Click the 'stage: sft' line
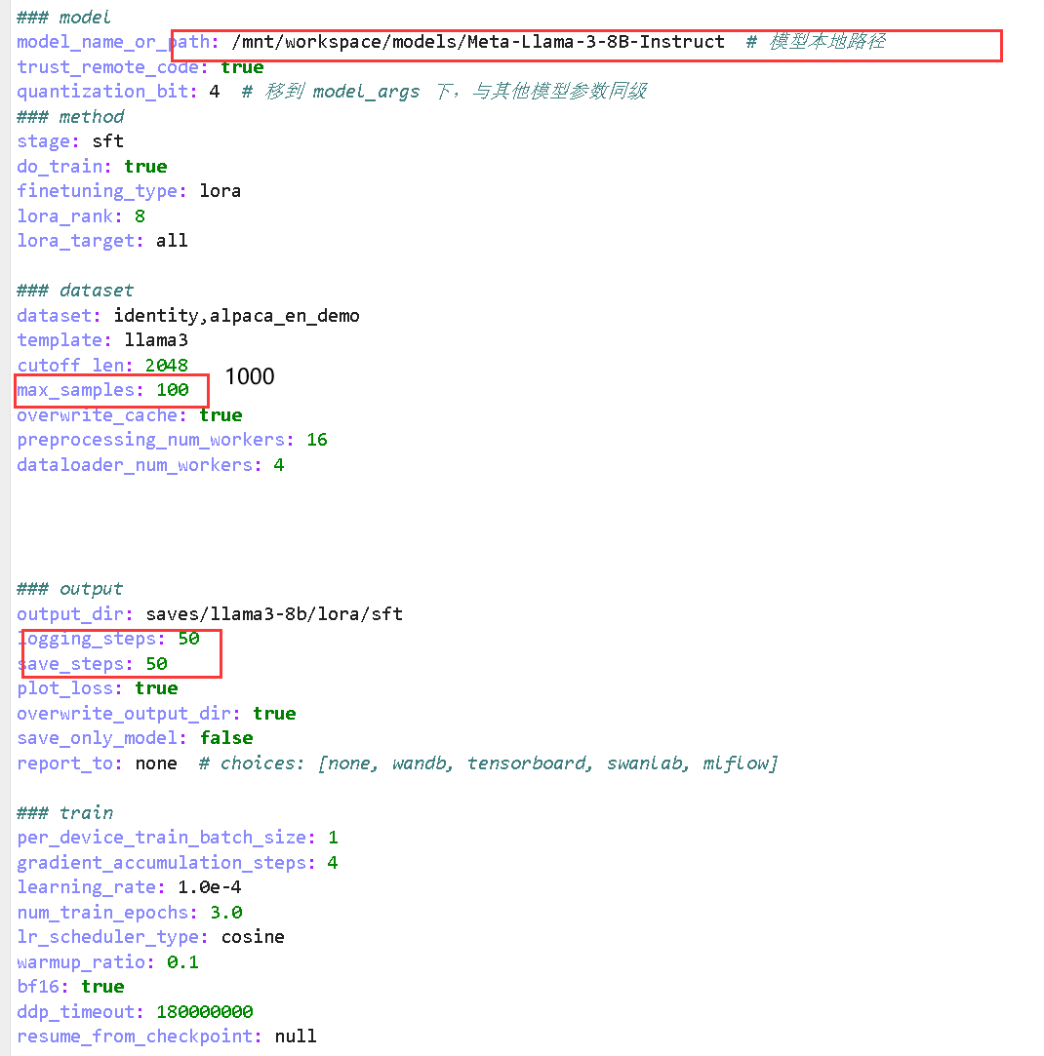 70,141
